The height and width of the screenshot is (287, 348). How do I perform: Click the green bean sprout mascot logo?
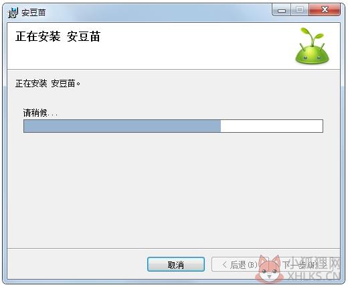coord(312,46)
